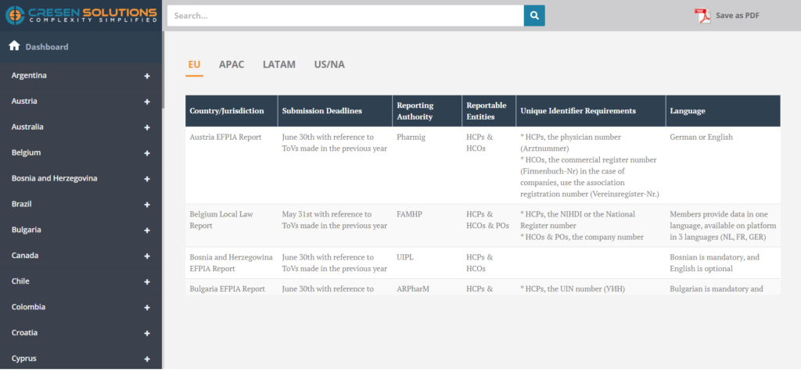Focus the Search input field
The width and height of the screenshot is (801, 372).
344,16
